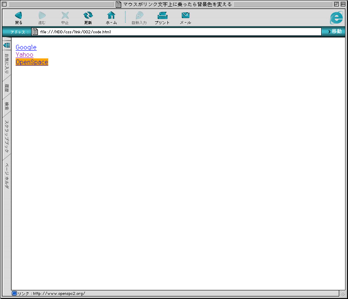The height and width of the screenshot is (299, 348).
Task: Click the window zoom box
Action: coord(336,4)
